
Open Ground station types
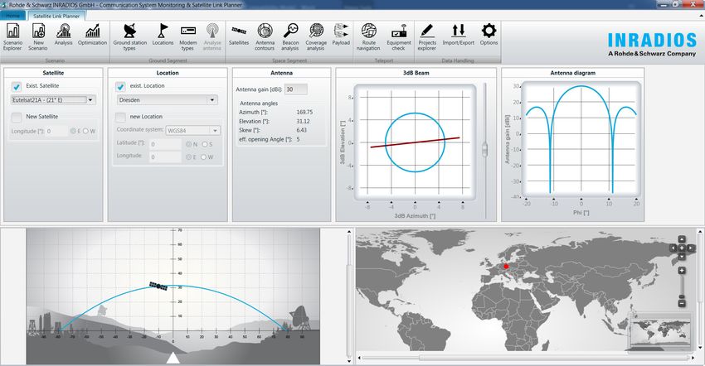coord(130,36)
